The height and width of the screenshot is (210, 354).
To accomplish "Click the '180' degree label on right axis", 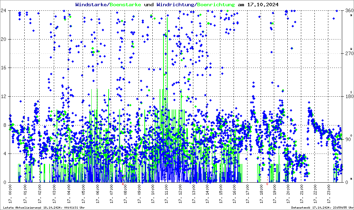I will tap(348, 96).
